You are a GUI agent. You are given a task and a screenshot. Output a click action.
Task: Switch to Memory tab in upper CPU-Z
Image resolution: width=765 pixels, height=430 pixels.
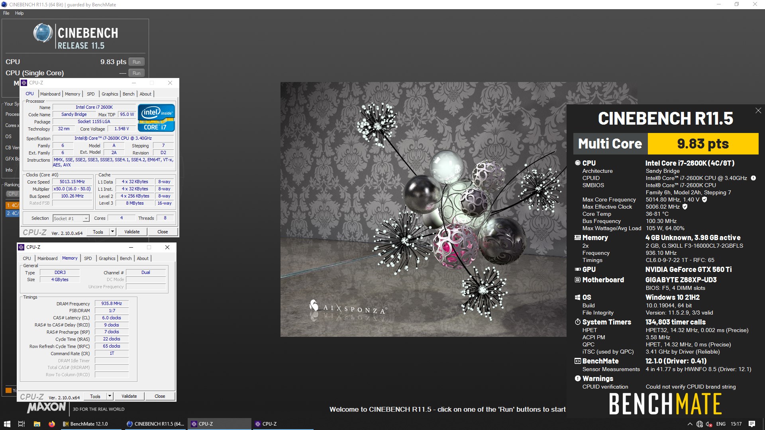point(73,94)
